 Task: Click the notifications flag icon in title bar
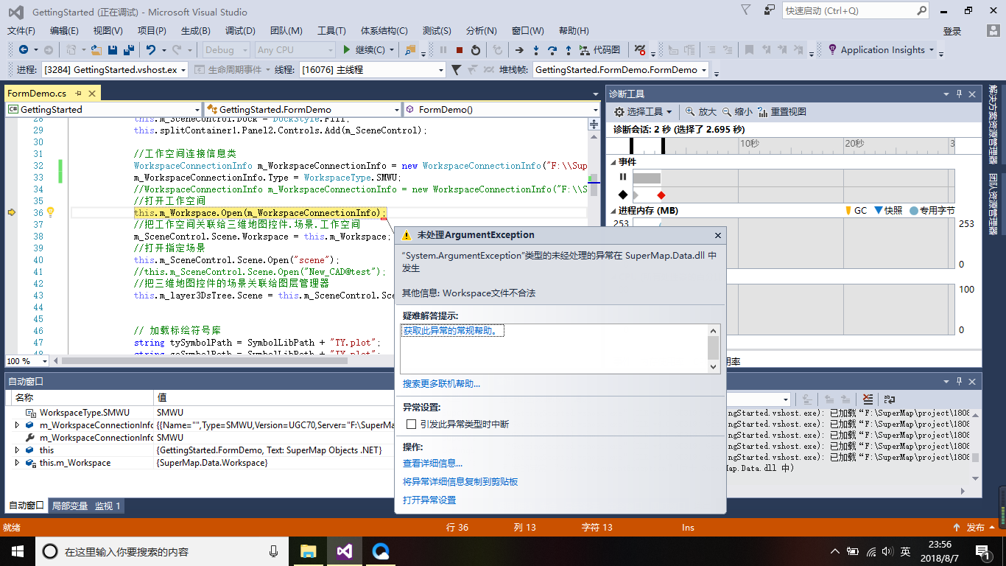pos(746,10)
